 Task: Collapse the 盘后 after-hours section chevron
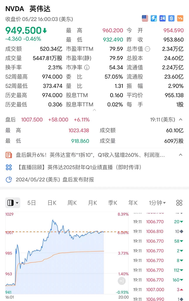(181, 119)
